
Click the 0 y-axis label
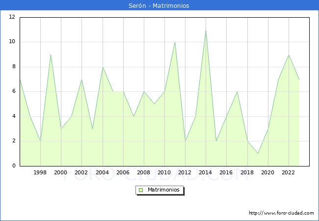point(13,166)
